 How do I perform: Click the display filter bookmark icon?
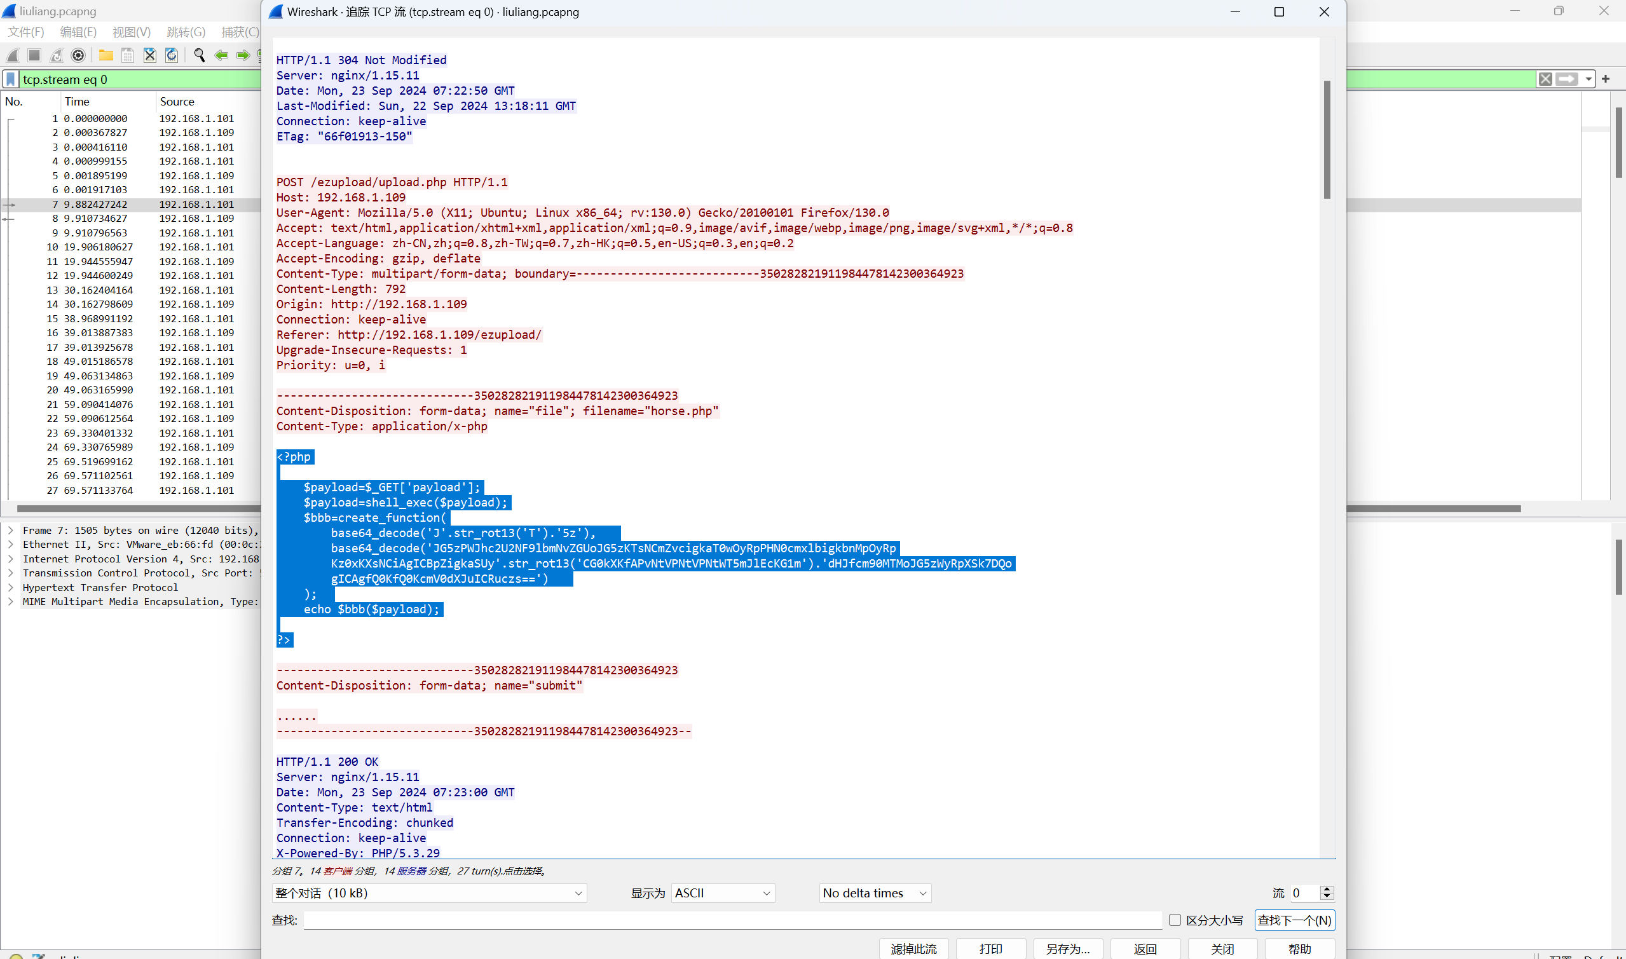[x=11, y=79]
